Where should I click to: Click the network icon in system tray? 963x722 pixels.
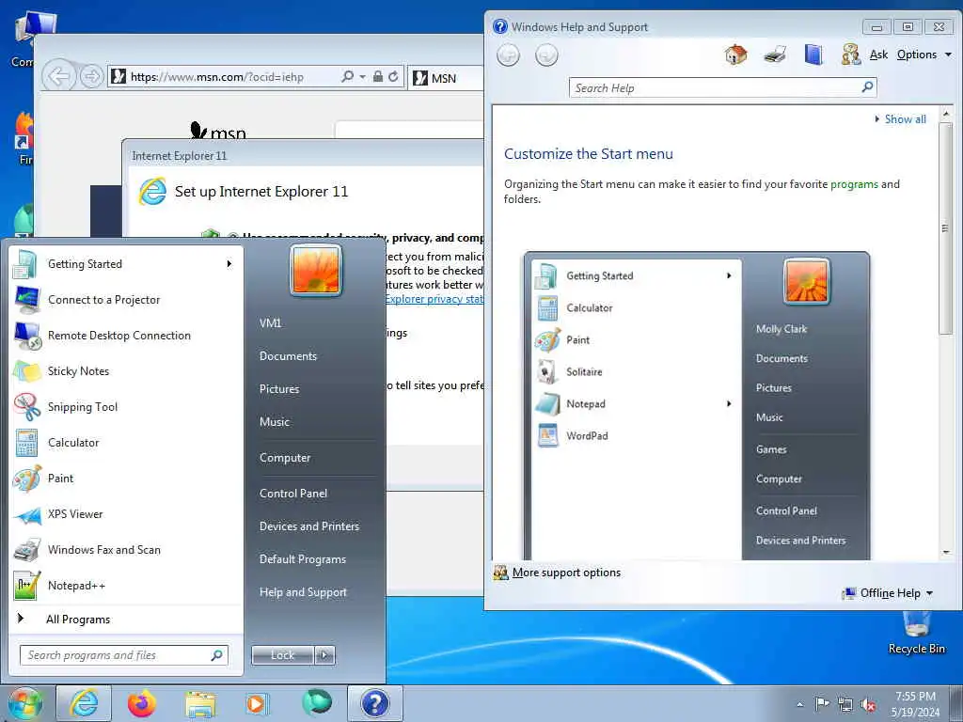click(x=845, y=704)
